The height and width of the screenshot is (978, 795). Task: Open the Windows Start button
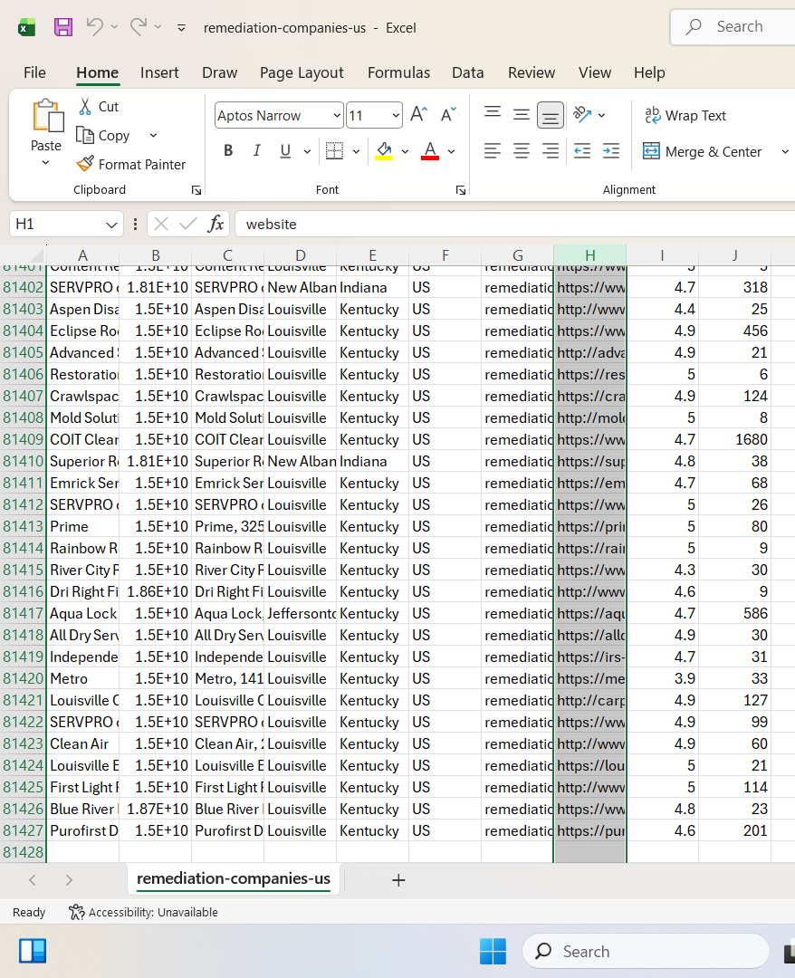[493, 951]
